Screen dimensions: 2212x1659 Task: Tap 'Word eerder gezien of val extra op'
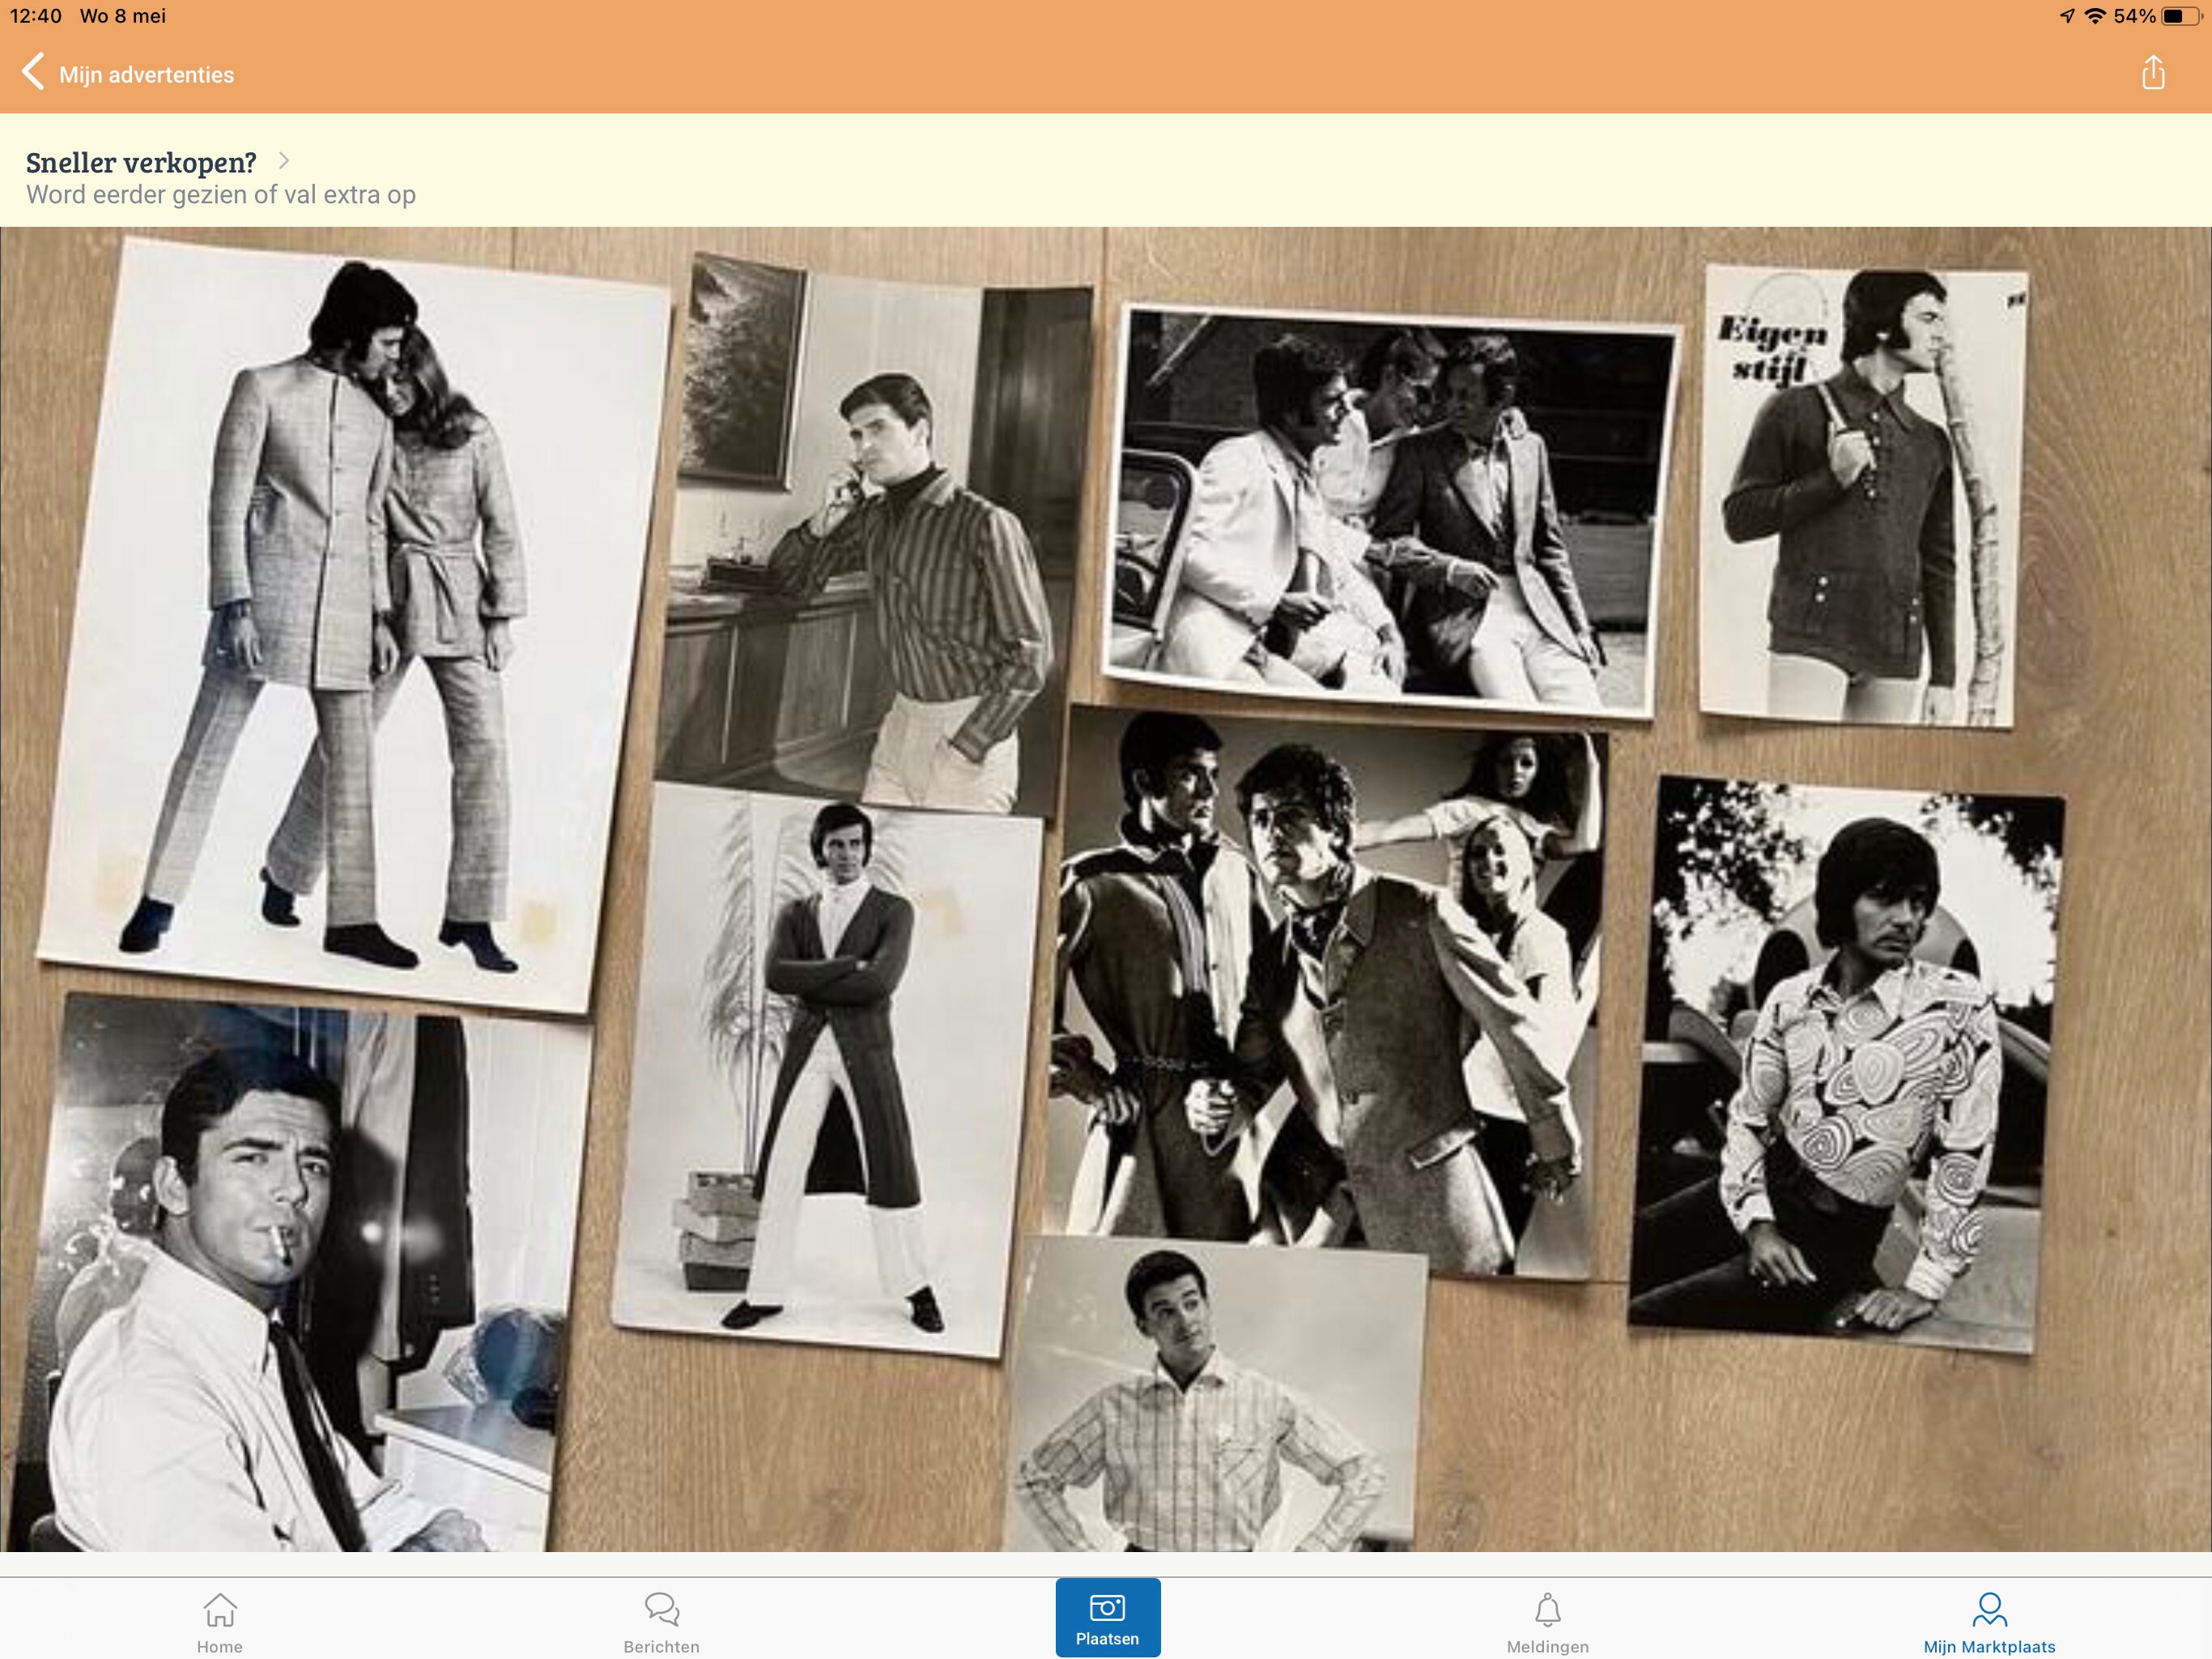pyautogui.click(x=221, y=195)
